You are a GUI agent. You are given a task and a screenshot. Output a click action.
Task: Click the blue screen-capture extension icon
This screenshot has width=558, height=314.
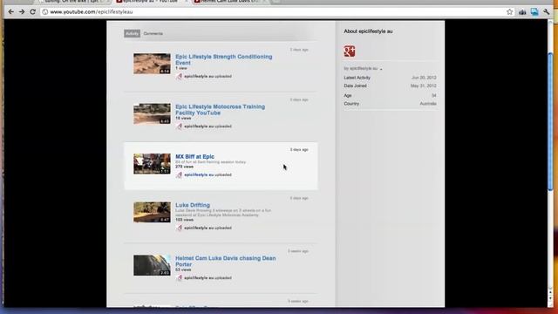534,12
